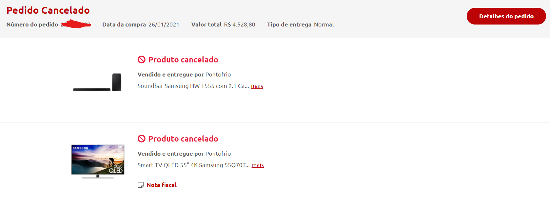Viewport: 550px width, 203px height.
Task: Click the soundbar cancelled prohibition icon
Action: pyautogui.click(x=142, y=59)
